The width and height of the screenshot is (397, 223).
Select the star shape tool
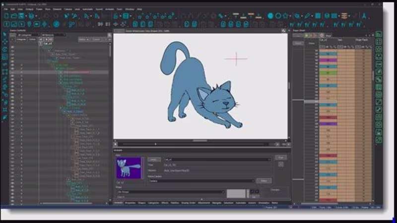pyautogui.click(x=286, y=16)
